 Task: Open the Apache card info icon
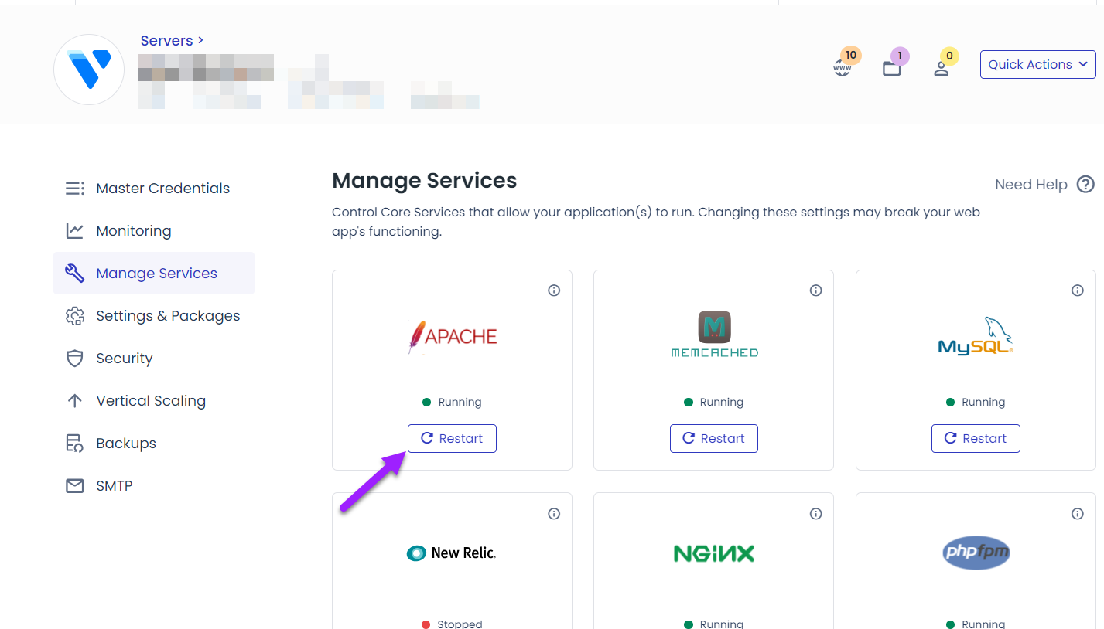point(554,291)
